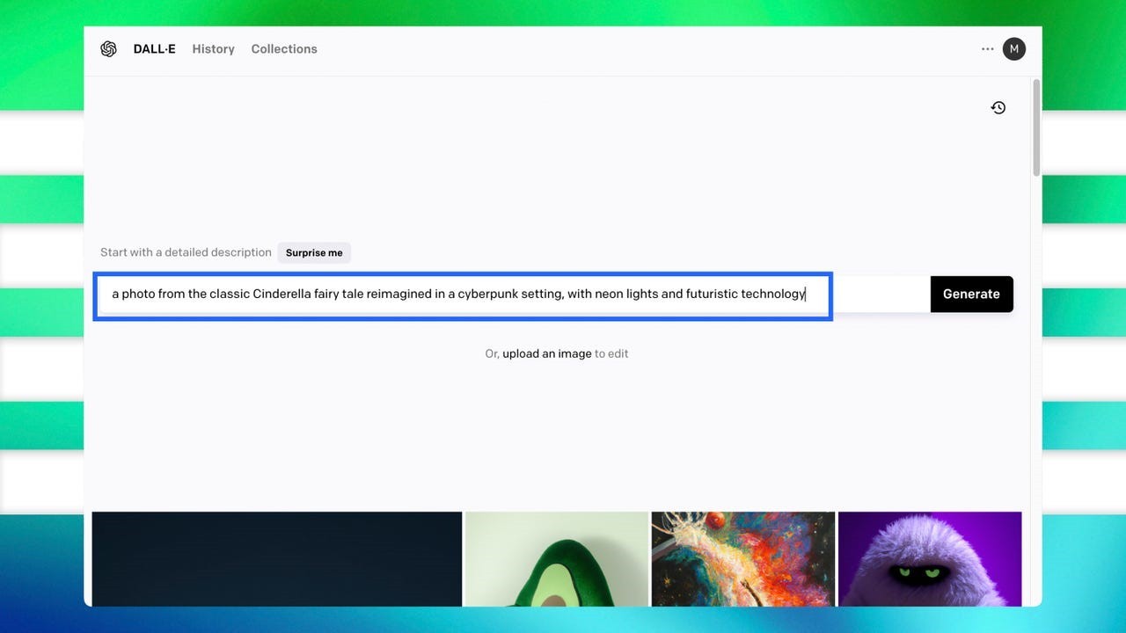Click the Generate button
This screenshot has height=633, width=1126.
coord(971,295)
